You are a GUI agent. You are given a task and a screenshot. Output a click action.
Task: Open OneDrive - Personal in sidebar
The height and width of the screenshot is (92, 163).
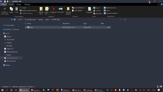pos(12,29)
